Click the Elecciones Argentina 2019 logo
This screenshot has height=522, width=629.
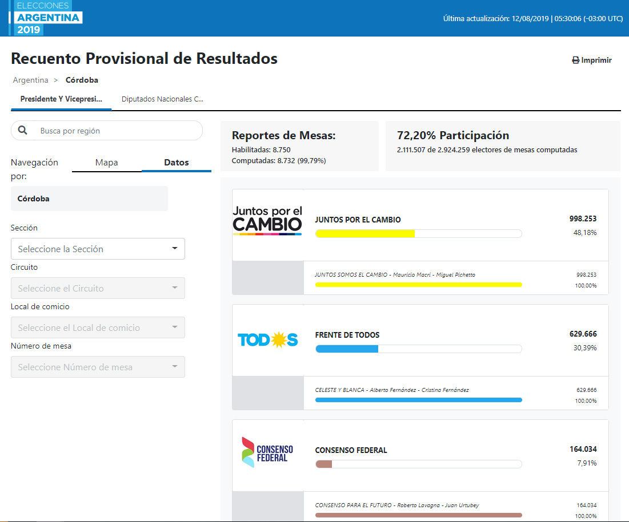tap(45, 18)
